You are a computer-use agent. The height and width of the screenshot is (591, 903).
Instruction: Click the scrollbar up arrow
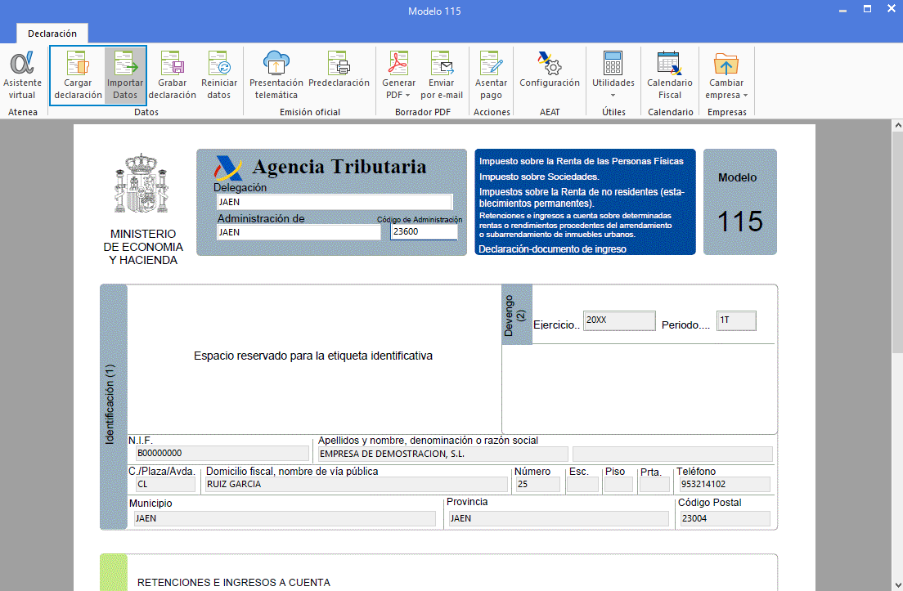pos(897,124)
